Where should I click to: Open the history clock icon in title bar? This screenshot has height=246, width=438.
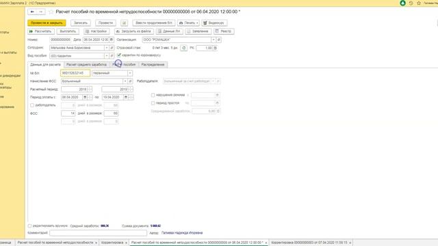click(411, 3)
